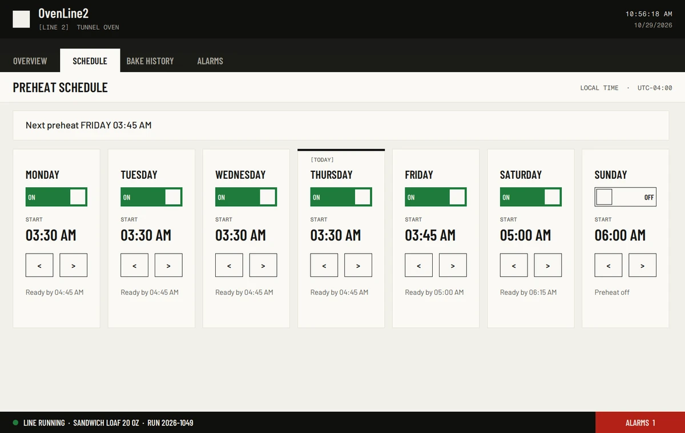Increase Saturday 05:00 AM start time

pyautogui.click(x=548, y=266)
